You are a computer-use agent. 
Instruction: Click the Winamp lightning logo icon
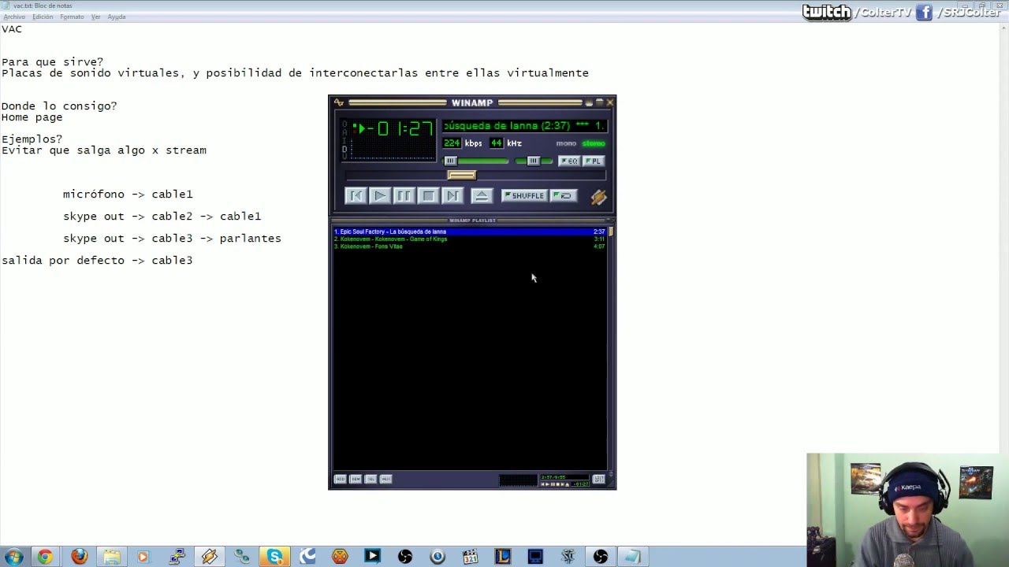point(598,197)
